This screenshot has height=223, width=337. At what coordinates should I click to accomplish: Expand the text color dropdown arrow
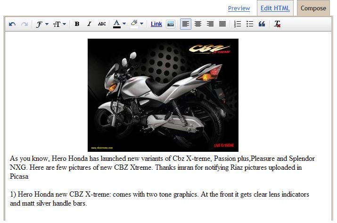click(124, 24)
